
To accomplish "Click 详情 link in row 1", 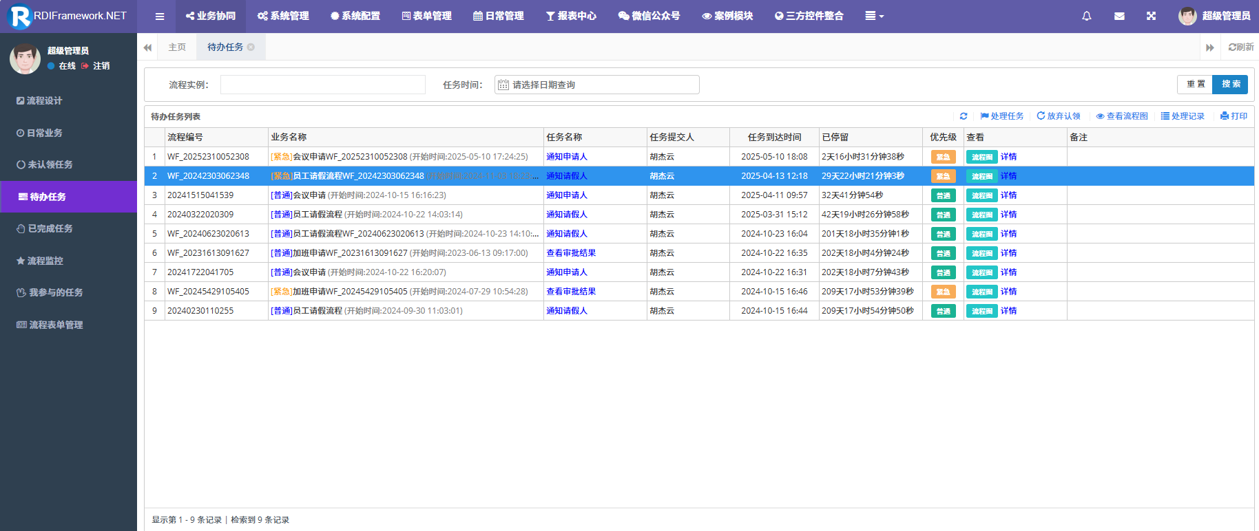I will [1008, 157].
